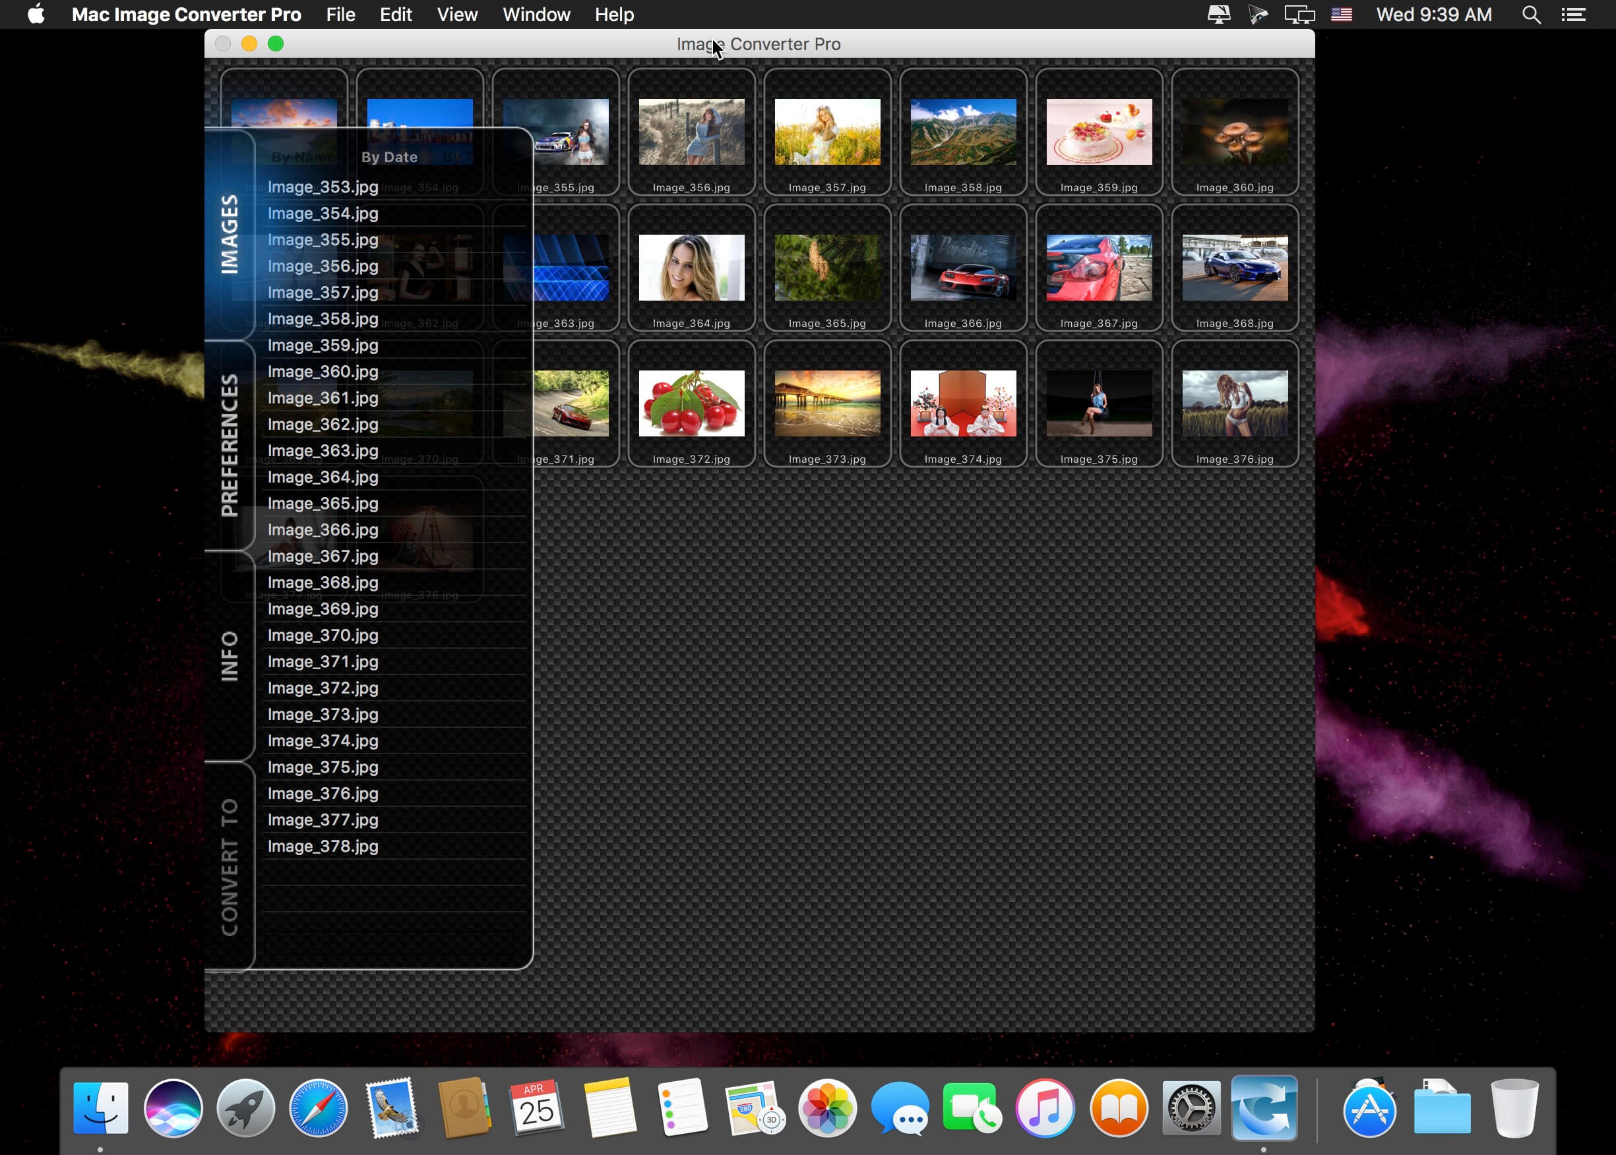Select Image_372.jpg thumbnail
Viewport: 1616px width, 1155px height.
point(692,403)
